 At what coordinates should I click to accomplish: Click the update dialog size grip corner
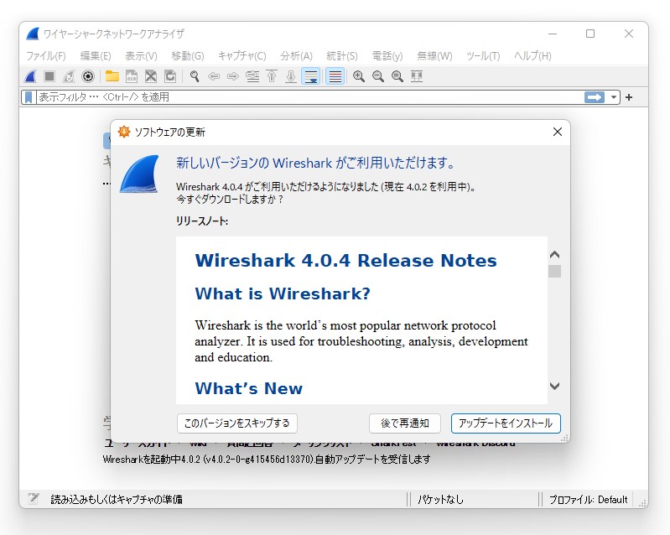point(565,438)
